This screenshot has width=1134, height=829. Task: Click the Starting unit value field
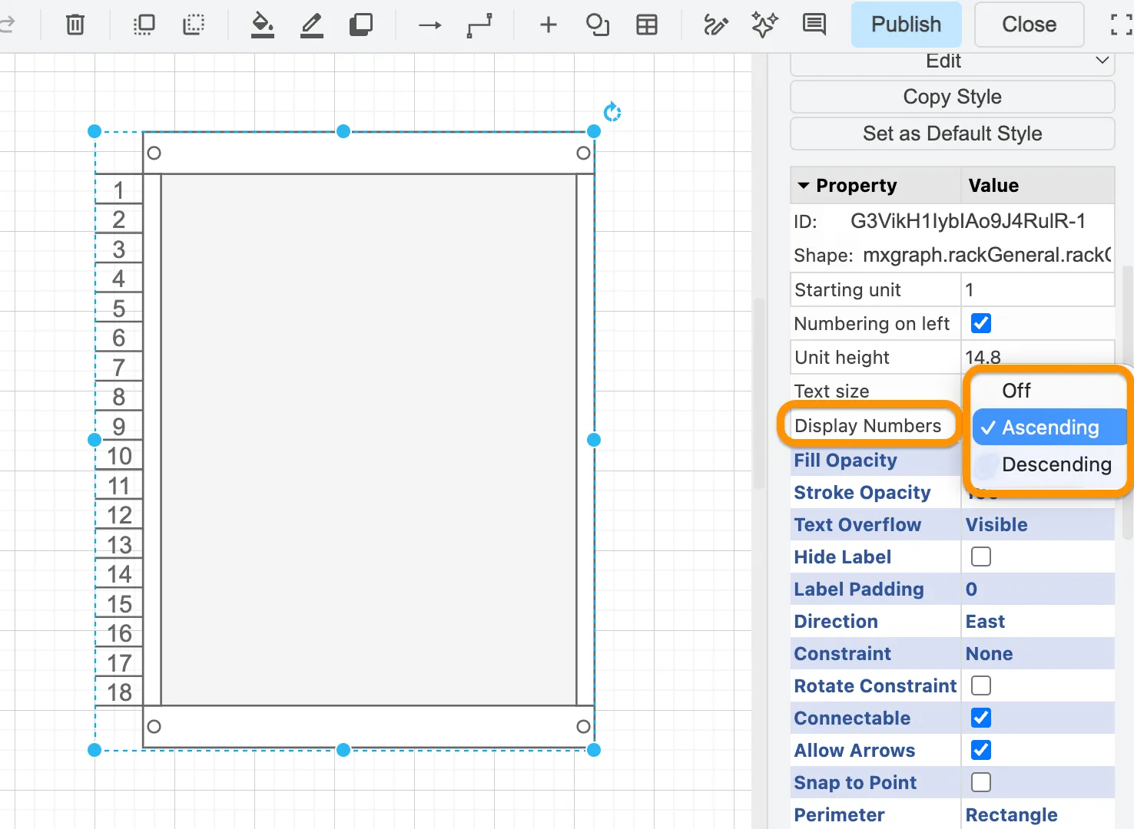pyautogui.click(x=1037, y=289)
